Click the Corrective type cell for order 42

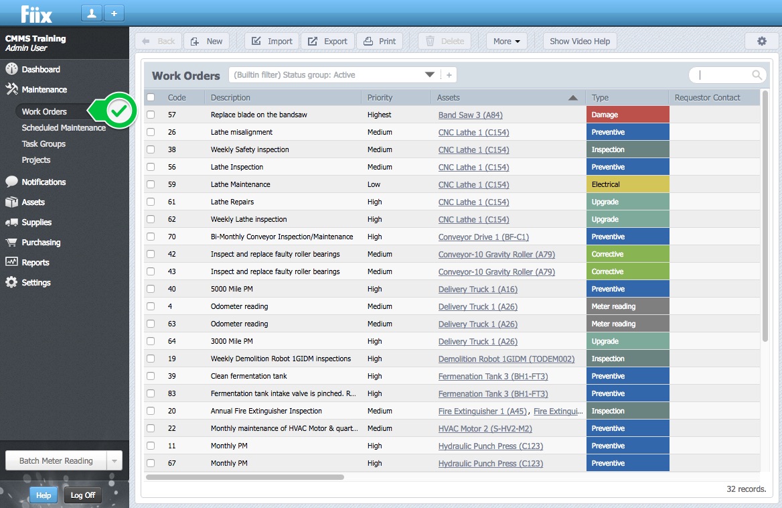pyautogui.click(x=627, y=254)
